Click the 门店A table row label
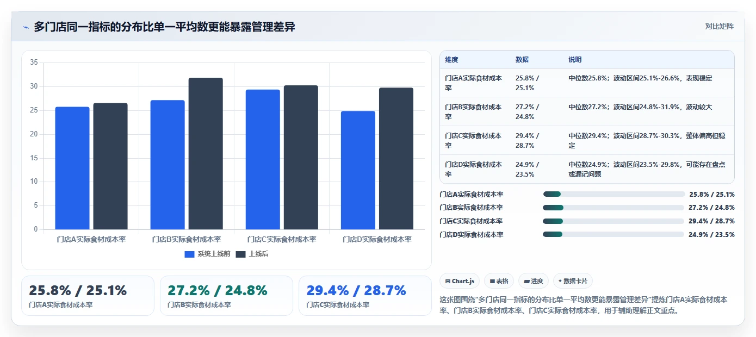Viewport: 756px width, 337px height. [x=473, y=83]
